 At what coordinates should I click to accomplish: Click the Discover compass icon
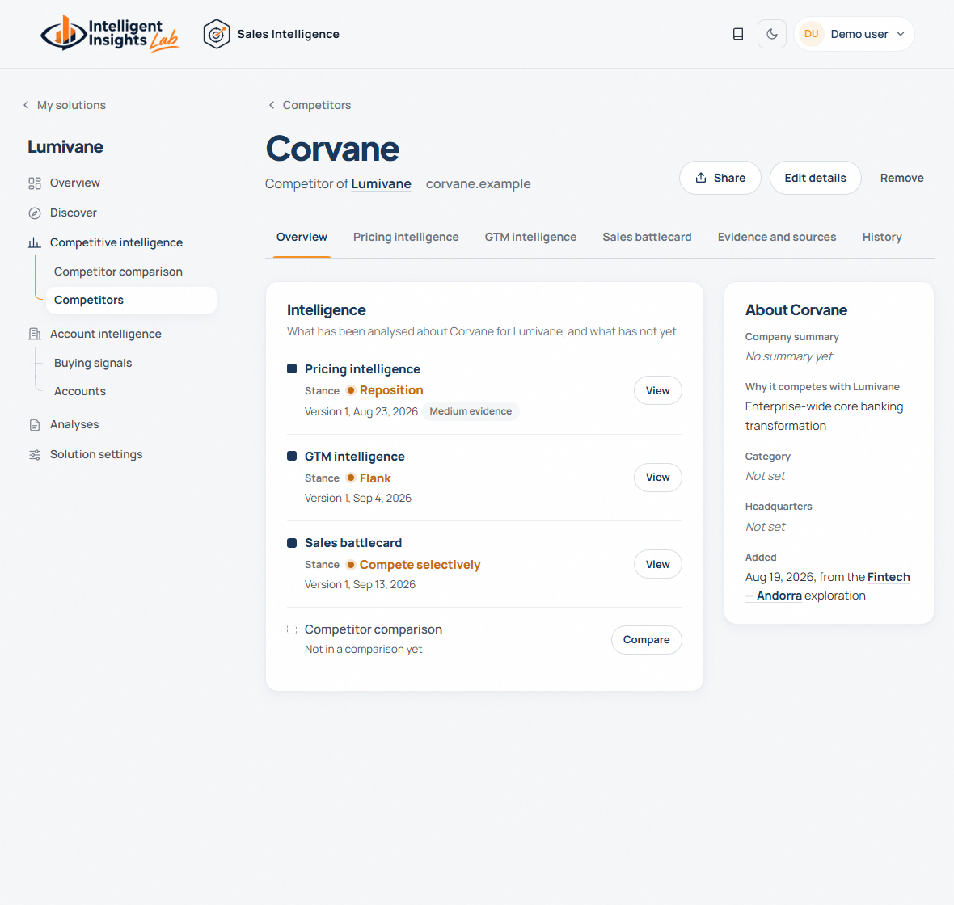pyautogui.click(x=35, y=213)
